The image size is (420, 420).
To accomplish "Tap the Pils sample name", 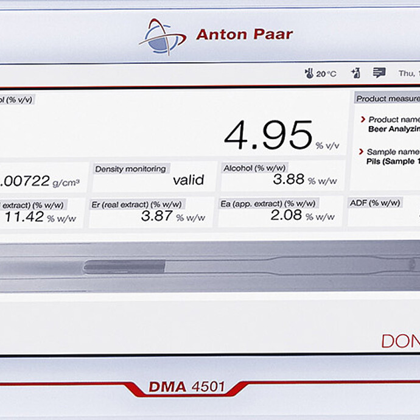I will [393, 161].
